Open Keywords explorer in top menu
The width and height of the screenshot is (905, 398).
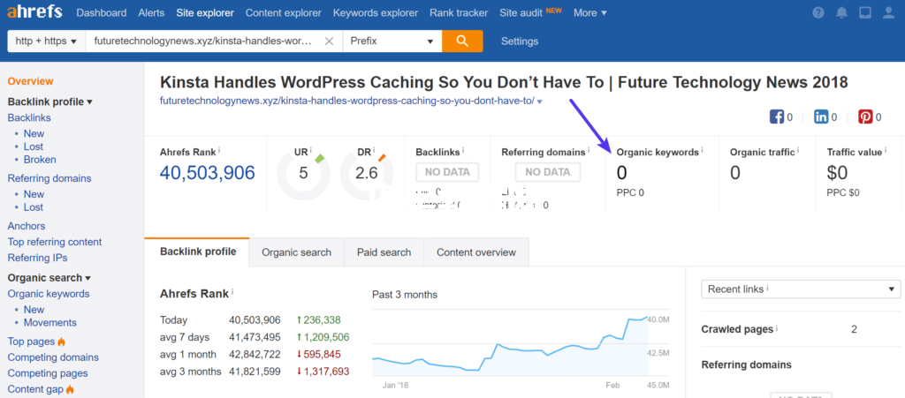[375, 12]
